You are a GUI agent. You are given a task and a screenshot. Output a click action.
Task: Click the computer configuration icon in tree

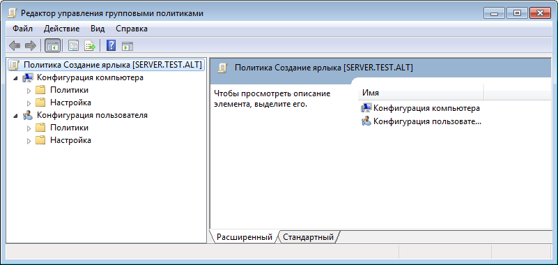[x=28, y=77]
